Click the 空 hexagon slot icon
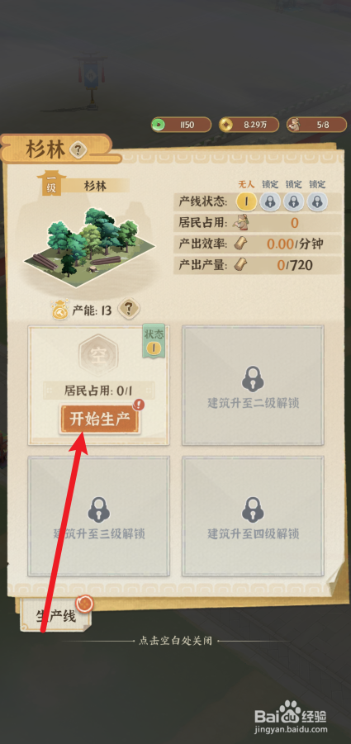 98,354
